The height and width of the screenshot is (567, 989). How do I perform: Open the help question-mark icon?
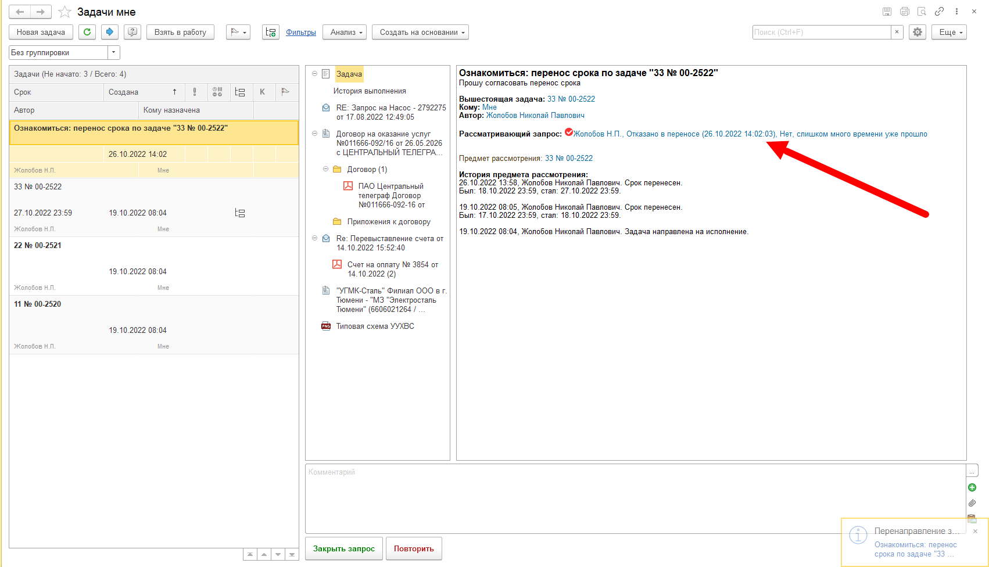coord(132,32)
